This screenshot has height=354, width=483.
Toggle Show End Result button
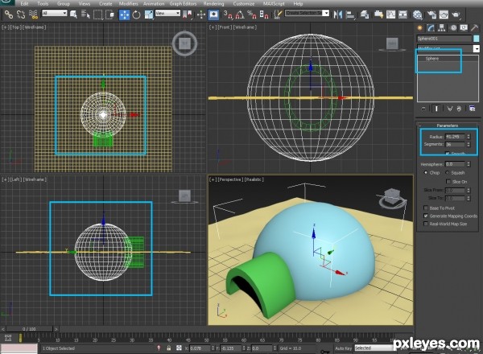point(436,109)
